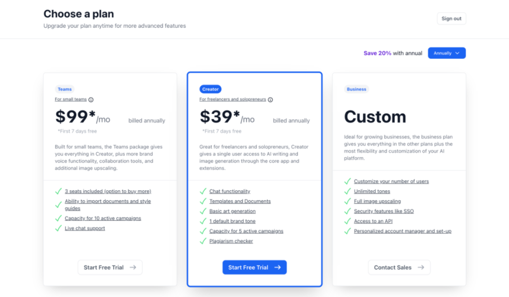The image size is (509, 297).
Task: Click the checkmark next to 'Chat functionality'
Action: (x=203, y=191)
